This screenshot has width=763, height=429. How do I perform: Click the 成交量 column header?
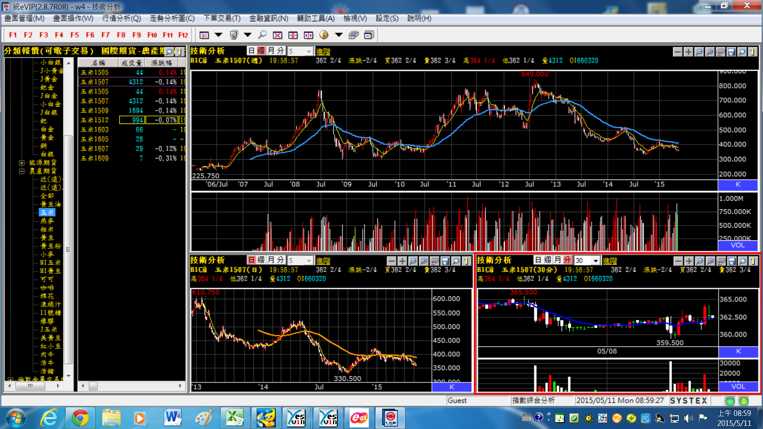click(x=131, y=63)
